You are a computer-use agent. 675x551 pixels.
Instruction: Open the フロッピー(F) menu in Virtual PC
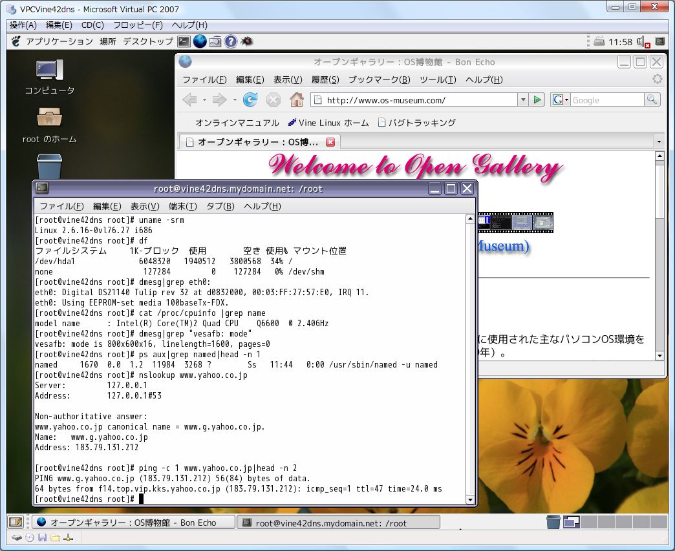pyautogui.click(x=138, y=25)
